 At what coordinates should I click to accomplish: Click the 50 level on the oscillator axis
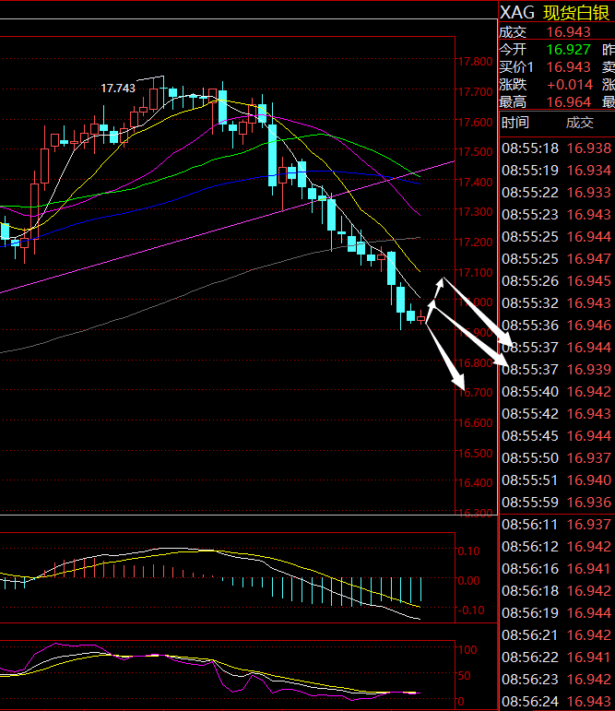[x=464, y=676]
